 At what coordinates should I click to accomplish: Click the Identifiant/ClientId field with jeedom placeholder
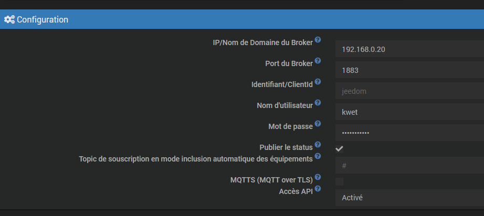pyautogui.click(x=409, y=91)
